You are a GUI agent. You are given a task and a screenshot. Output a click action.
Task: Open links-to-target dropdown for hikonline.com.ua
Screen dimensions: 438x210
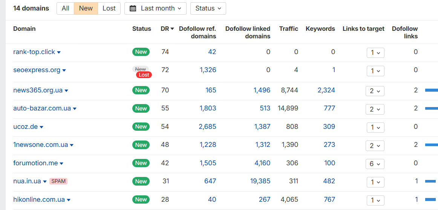coord(375,200)
